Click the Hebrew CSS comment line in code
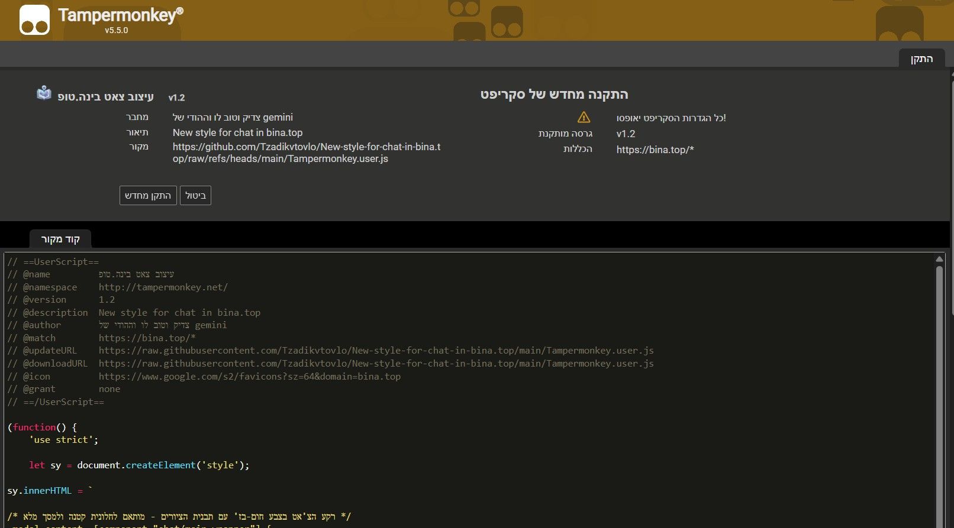The height and width of the screenshot is (528, 954). [179, 517]
